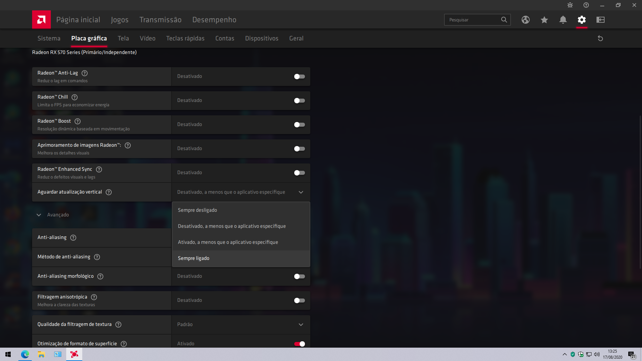This screenshot has width=642, height=361.
Task: Select 'Desativado, a menos que o aplicativo especifique' option
Action: tap(241, 226)
